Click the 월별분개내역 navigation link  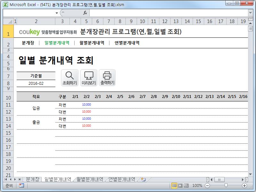coord(92,43)
